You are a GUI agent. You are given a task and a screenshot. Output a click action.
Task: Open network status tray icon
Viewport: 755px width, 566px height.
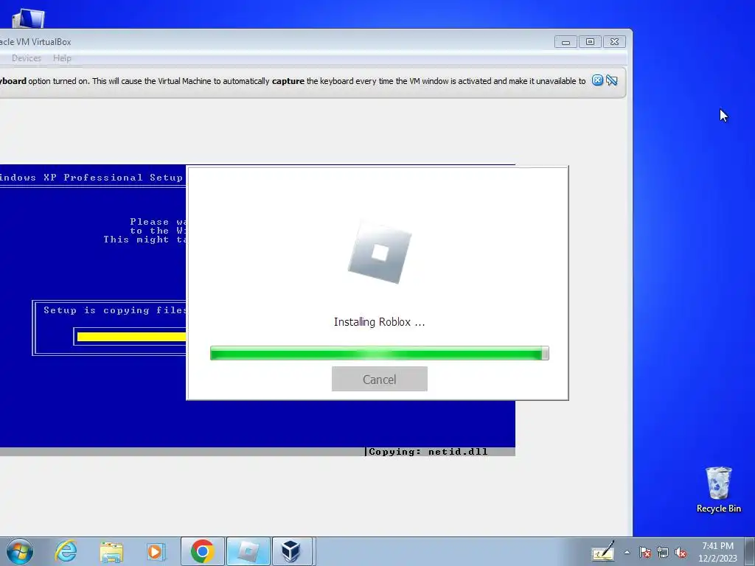[663, 552]
